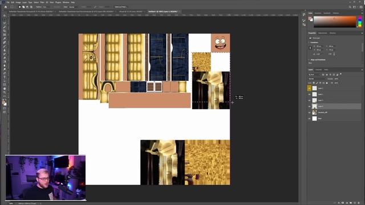Viewport: 365px width, 205px height.
Task: Click the delete layer trash icon
Action: tap(359, 203)
